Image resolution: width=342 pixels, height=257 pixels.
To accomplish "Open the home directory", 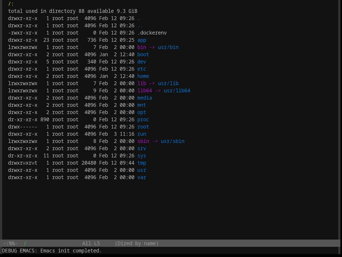I will pyautogui.click(x=143, y=76).
